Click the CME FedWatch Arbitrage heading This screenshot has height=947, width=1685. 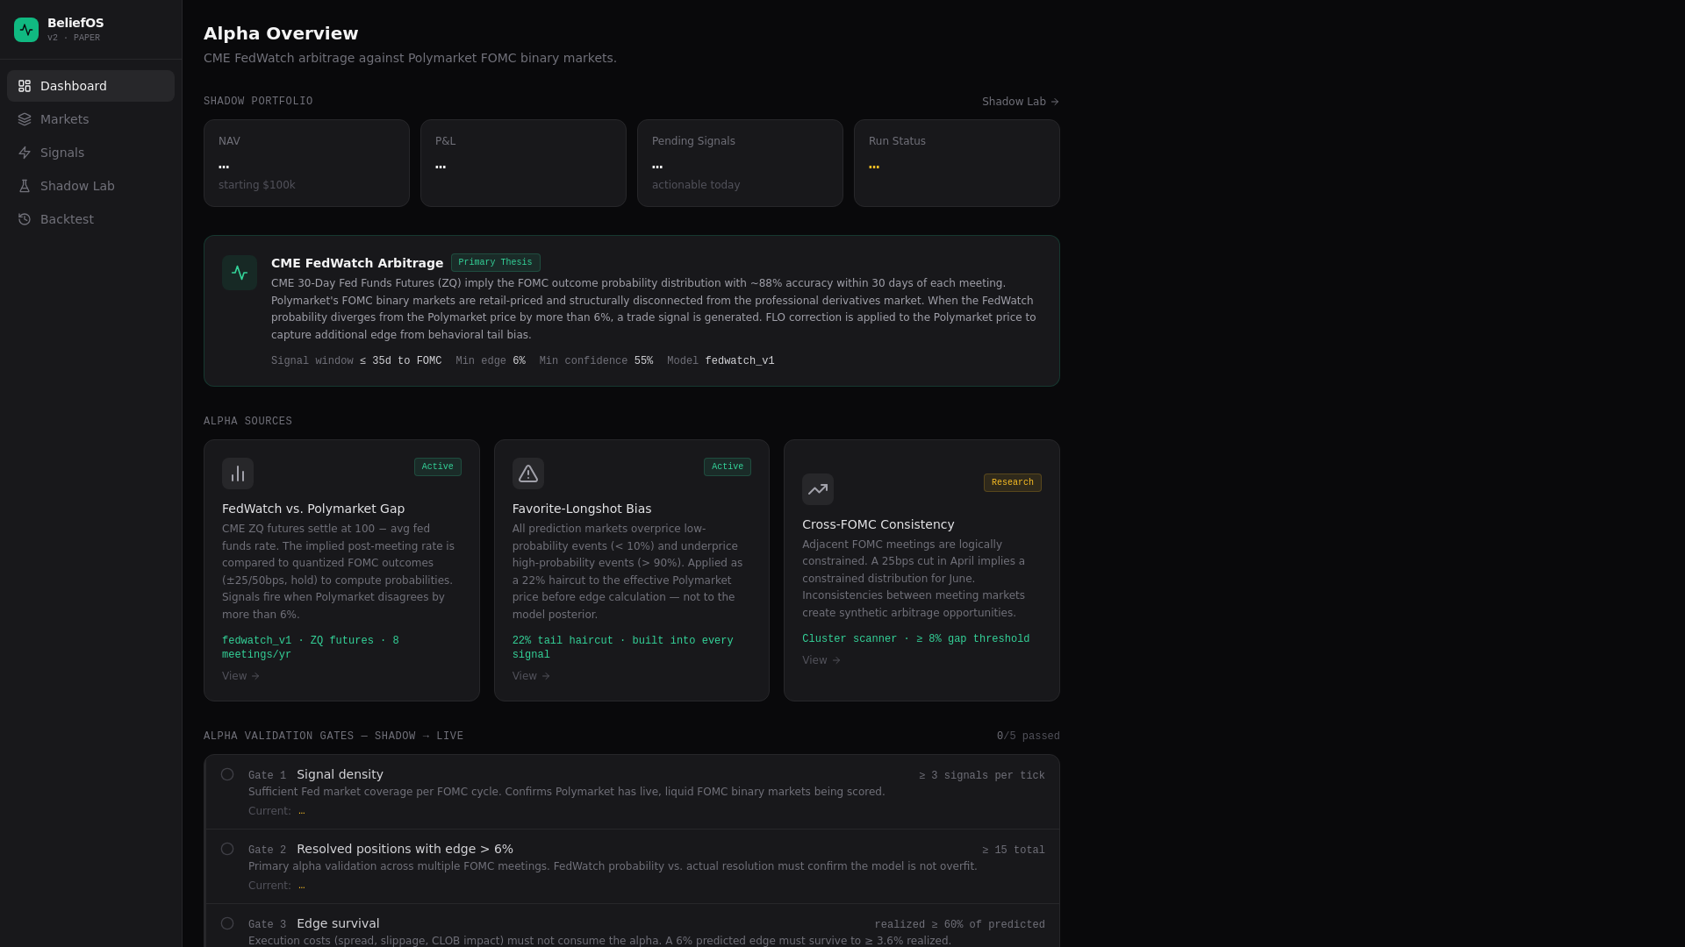coord(357,263)
